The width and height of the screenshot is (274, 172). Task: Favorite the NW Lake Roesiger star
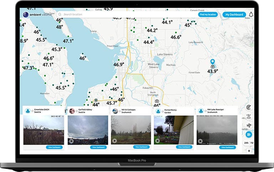coord(206,111)
